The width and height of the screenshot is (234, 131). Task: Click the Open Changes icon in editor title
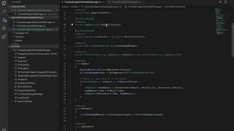[220, 2]
